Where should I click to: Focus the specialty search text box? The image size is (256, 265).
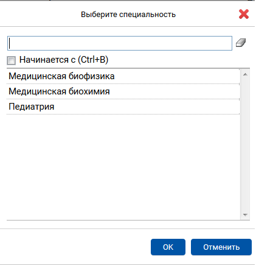pyautogui.click(x=120, y=43)
